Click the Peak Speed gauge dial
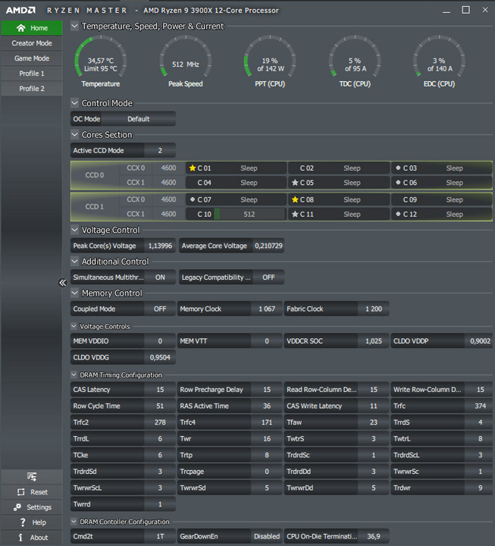 click(x=186, y=58)
